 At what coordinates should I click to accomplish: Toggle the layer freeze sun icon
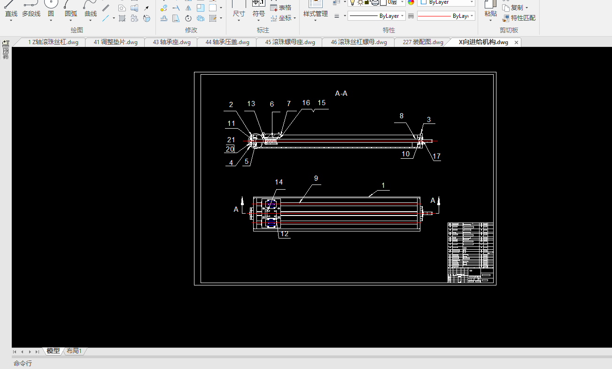pyautogui.click(x=360, y=2)
